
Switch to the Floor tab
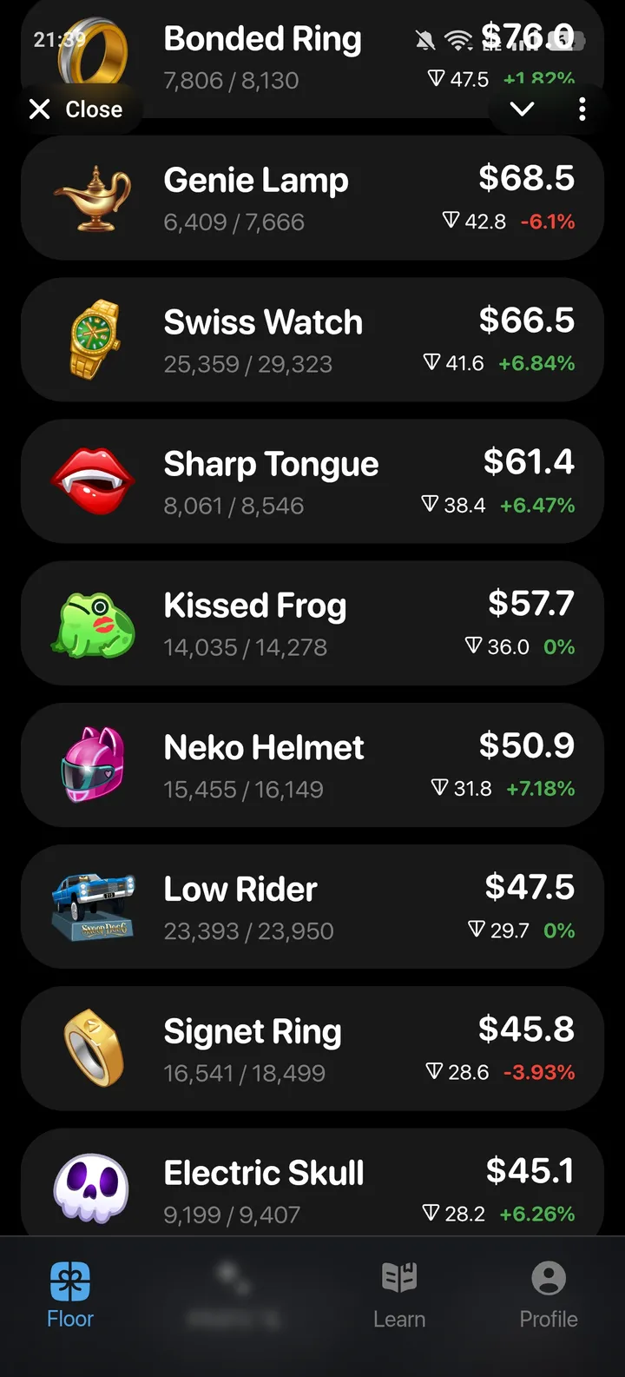pyautogui.click(x=70, y=1294)
